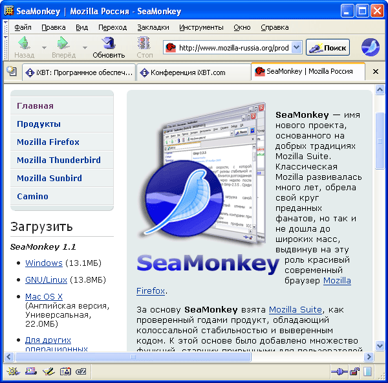Collapse the navigation toolbar grippy
The width and height of the screenshot is (388, 383).
pos(6,47)
